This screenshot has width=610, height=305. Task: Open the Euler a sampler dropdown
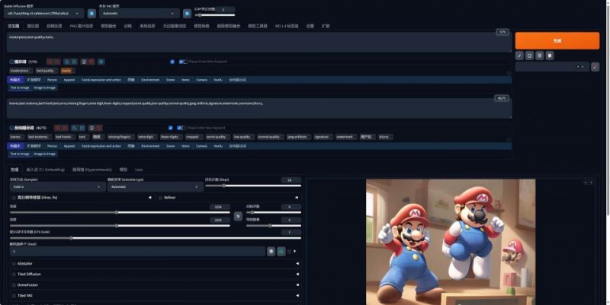click(57, 186)
